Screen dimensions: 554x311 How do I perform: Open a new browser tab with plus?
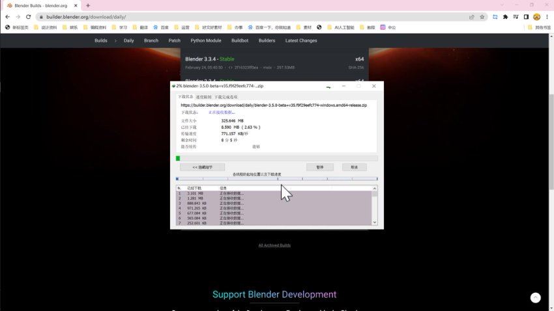88,6
